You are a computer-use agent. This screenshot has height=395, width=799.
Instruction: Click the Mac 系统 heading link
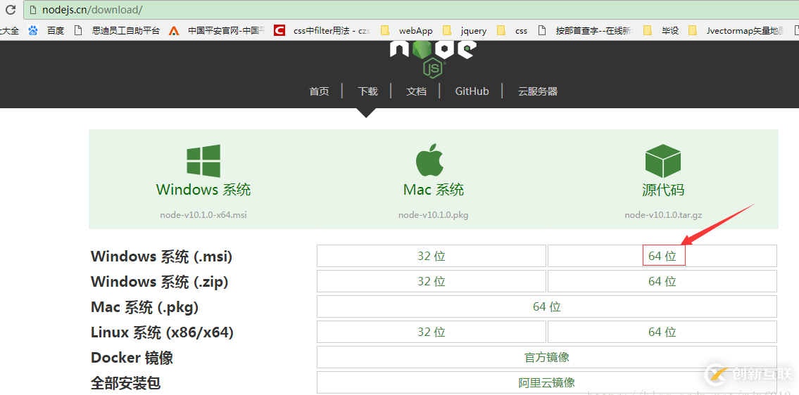434,189
